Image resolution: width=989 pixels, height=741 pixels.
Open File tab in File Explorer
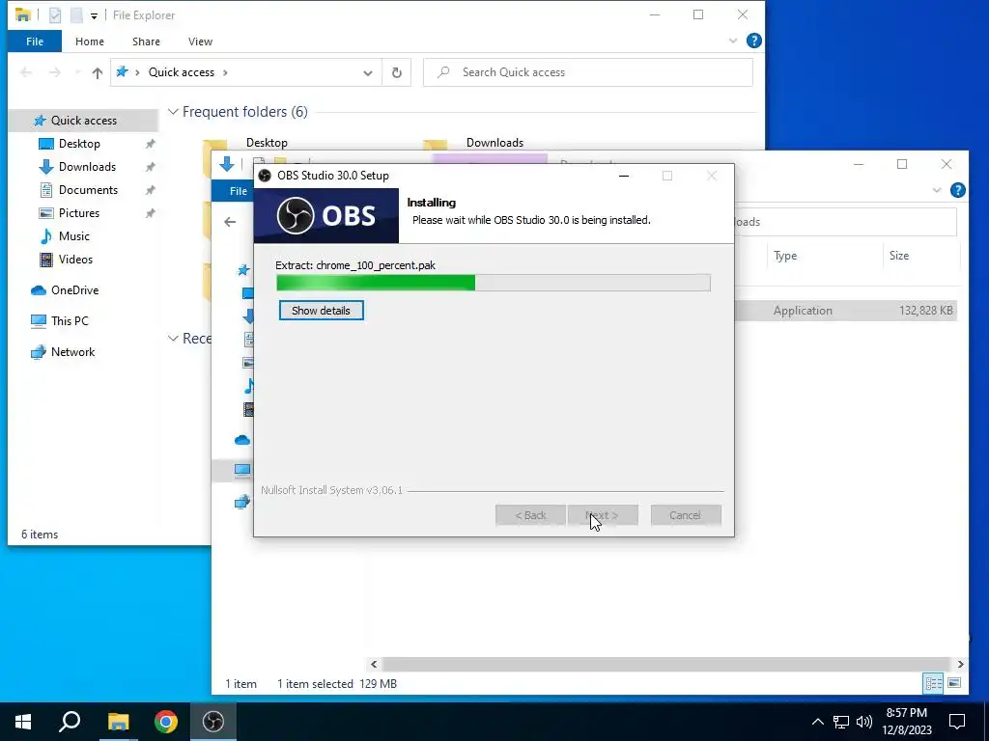pos(35,41)
